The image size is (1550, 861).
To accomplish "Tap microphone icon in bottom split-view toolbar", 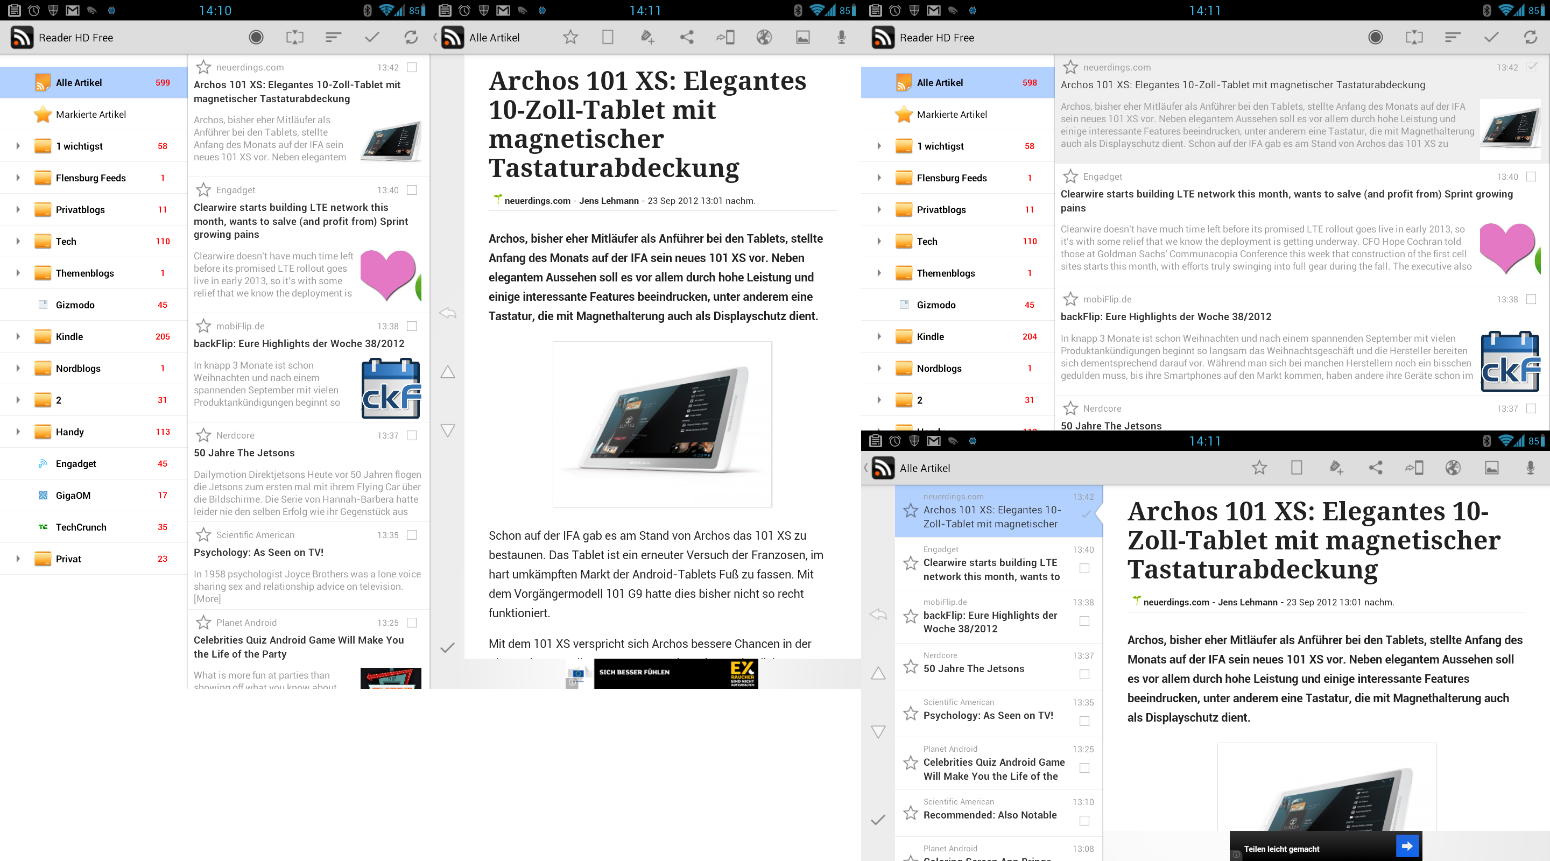I will (x=1530, y=468).
